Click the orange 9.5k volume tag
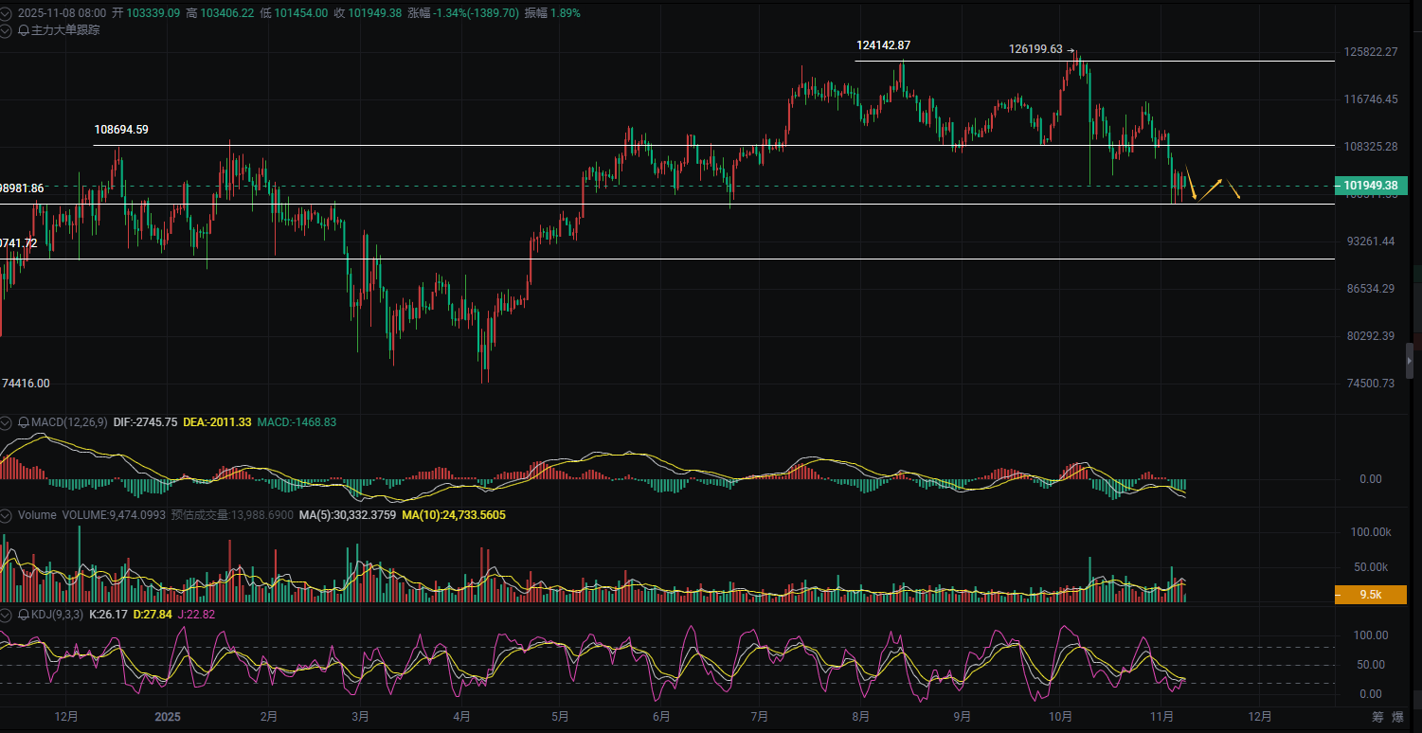 [1370, 595]
